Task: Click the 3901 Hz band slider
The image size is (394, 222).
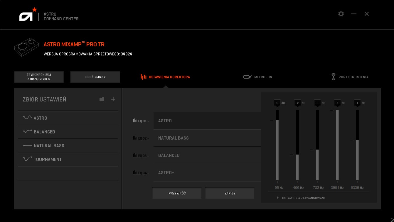Action: click(337, 145)
